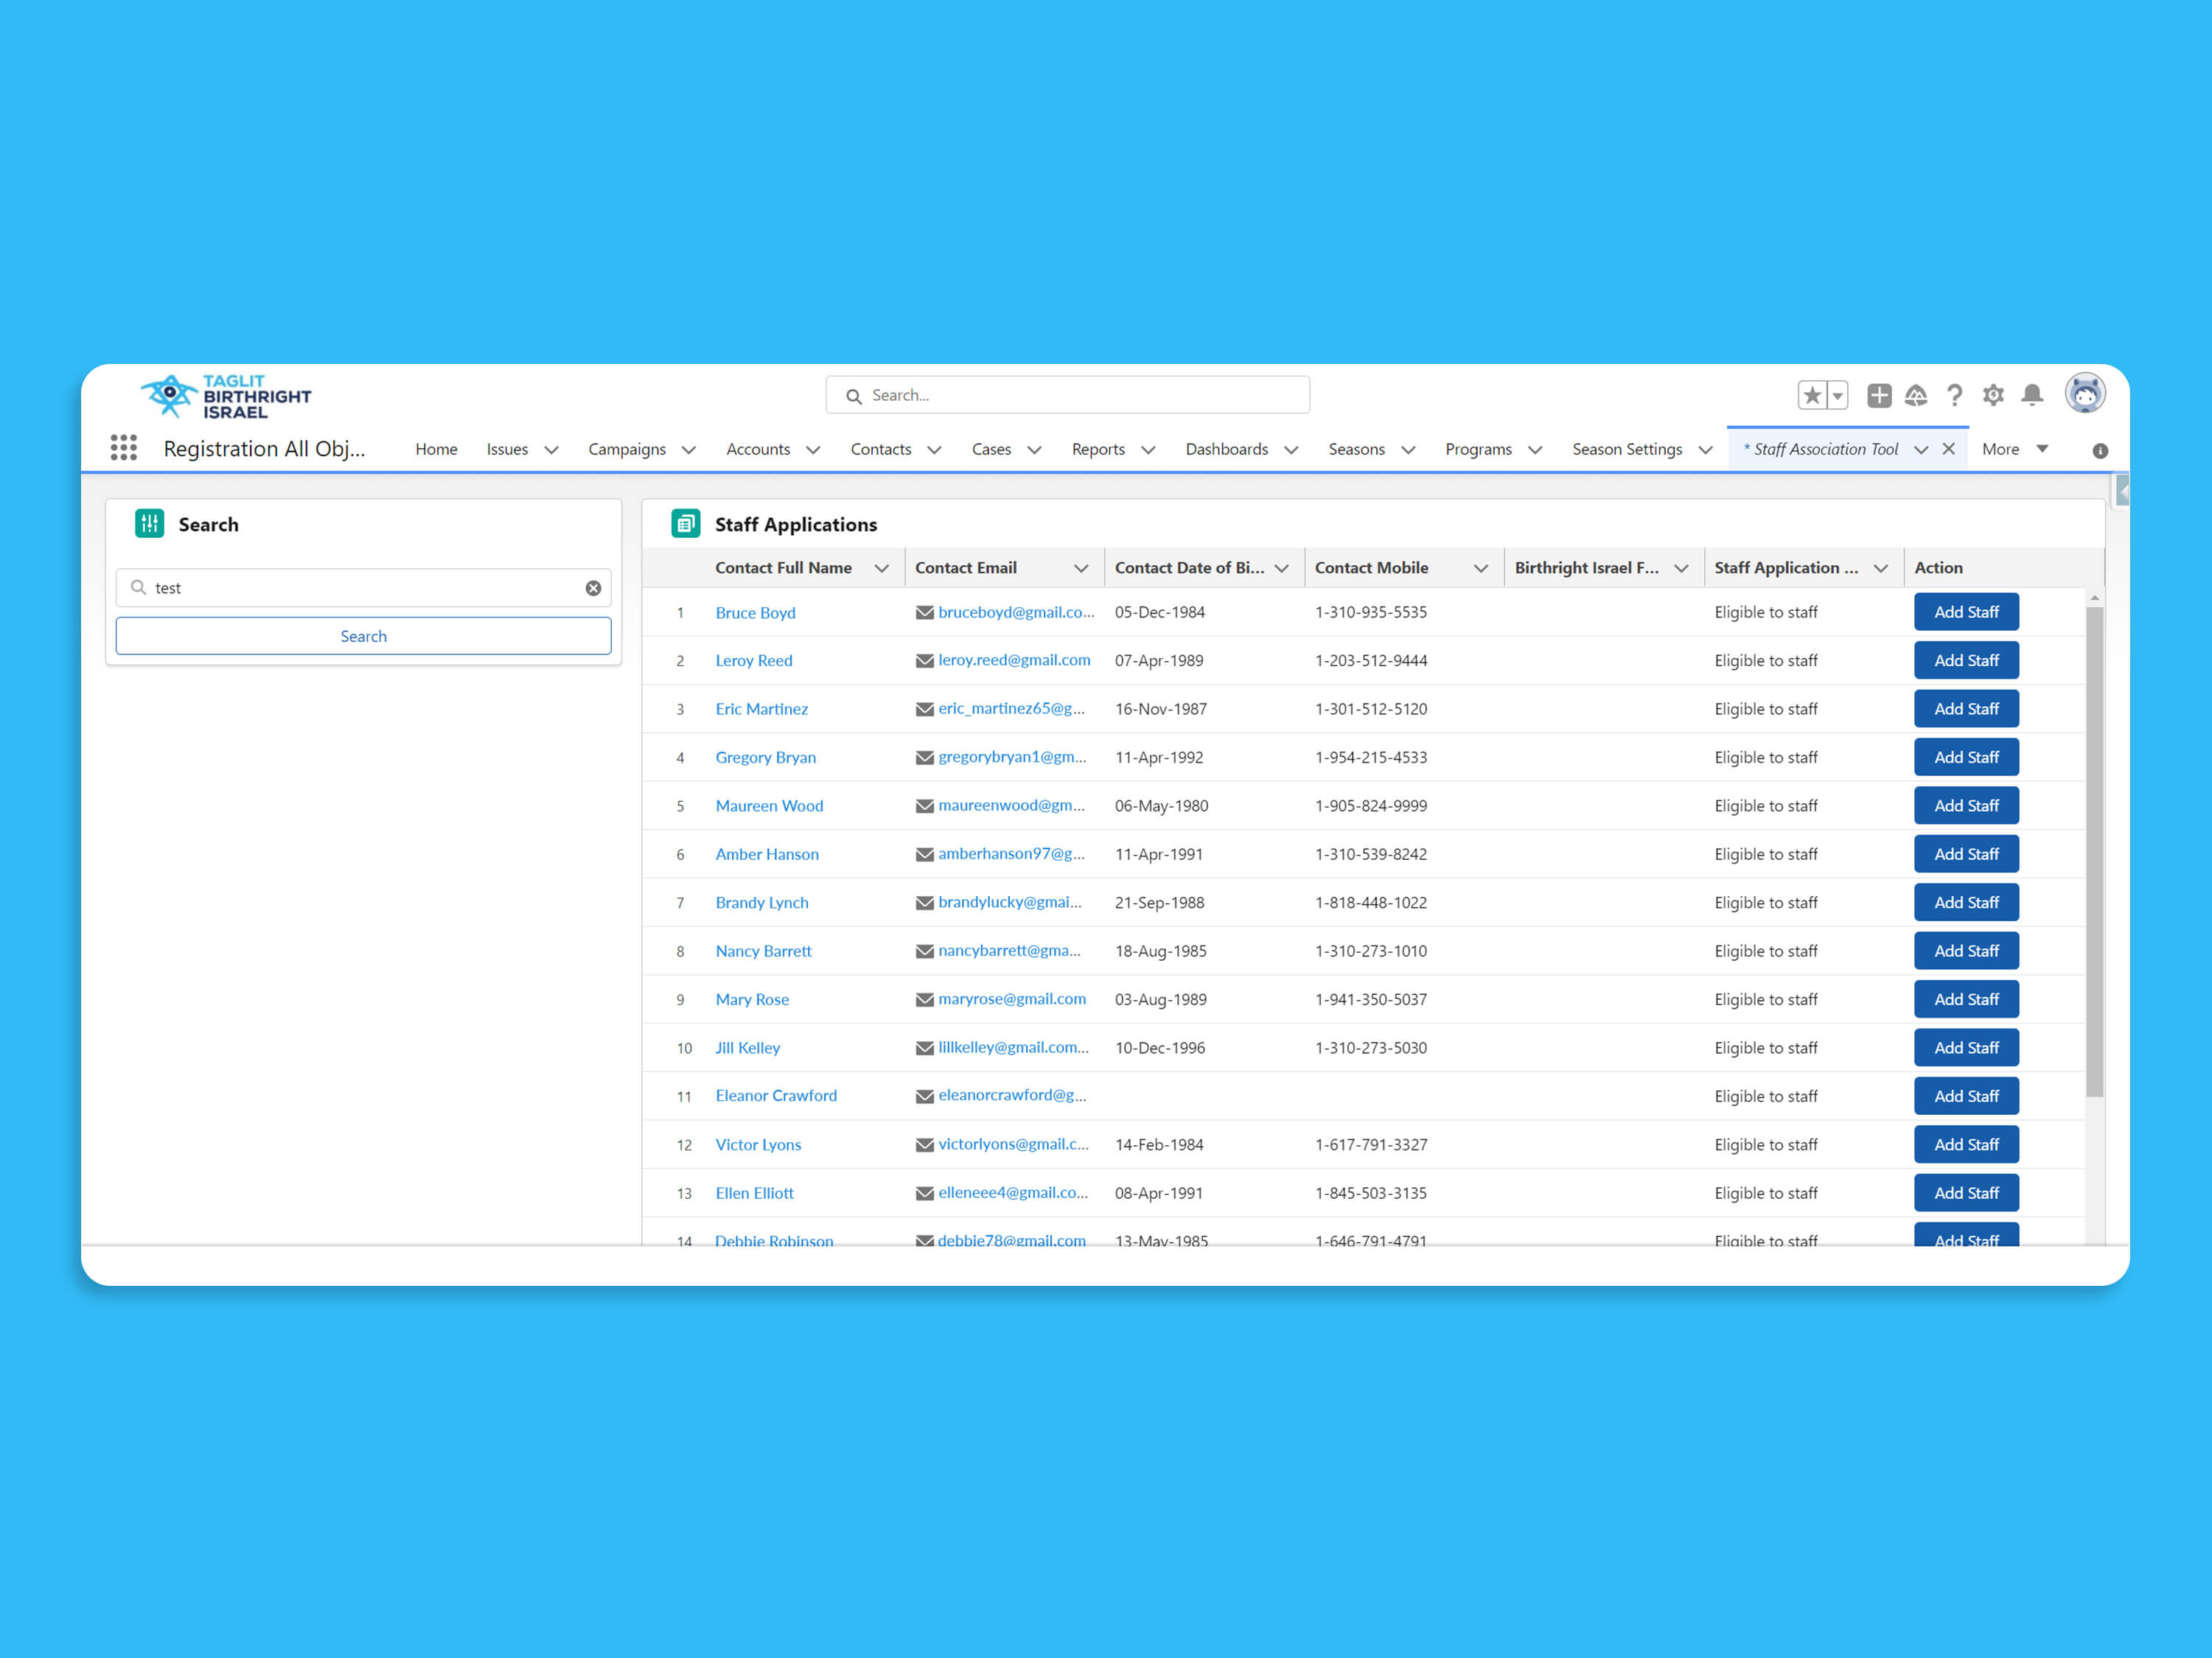Open the Global Actions plus icon

(x=1879, y=395)
